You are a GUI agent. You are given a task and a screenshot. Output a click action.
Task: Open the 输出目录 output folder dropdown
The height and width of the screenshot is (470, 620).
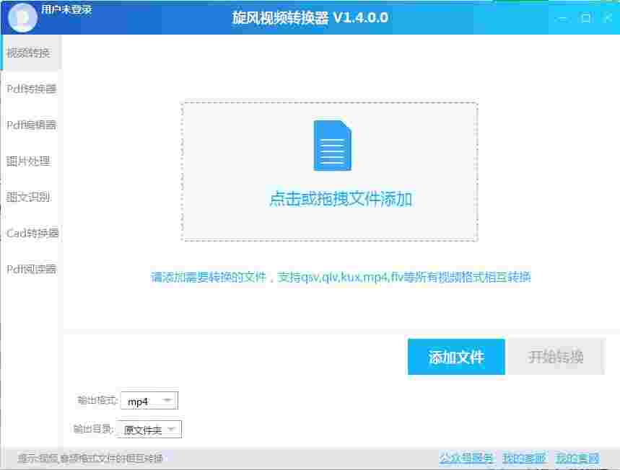click(x=149, y=429)
